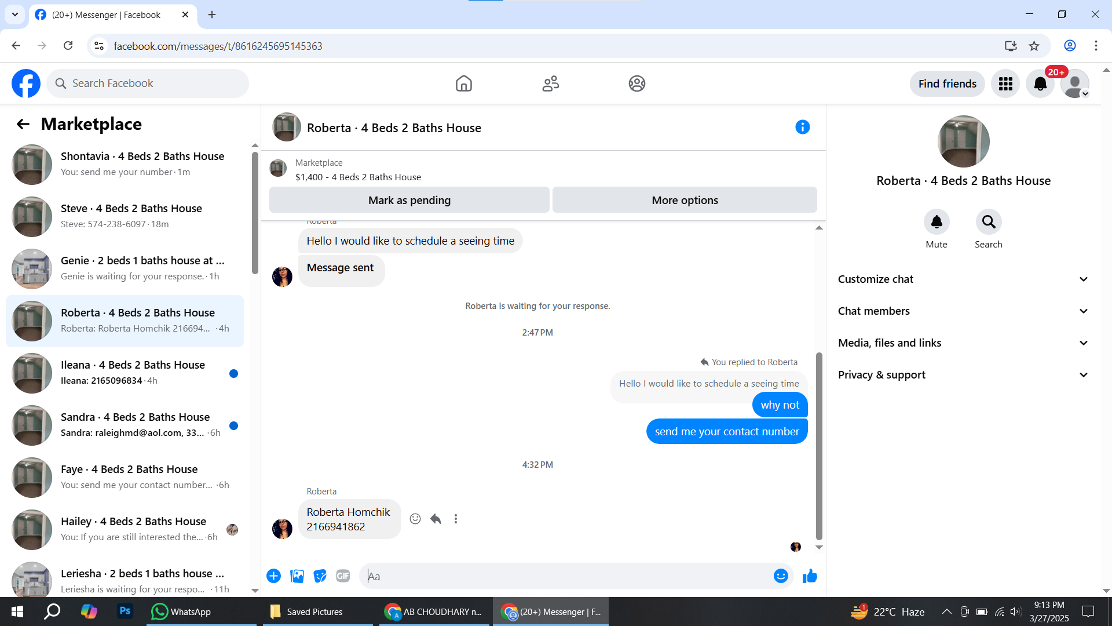Image resolution: width=1112 pixels, height=626 pixels.
Task: Mute this conversation using the bell
Action: tap(937, 222)
